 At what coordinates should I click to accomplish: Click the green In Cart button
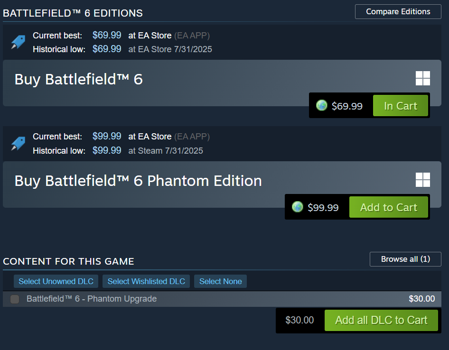pyautogui.click(x=400, y=106)
